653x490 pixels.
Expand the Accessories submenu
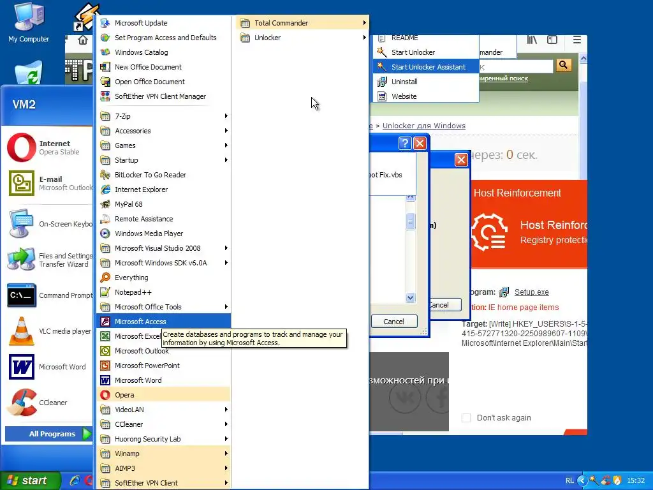(164, 130)
